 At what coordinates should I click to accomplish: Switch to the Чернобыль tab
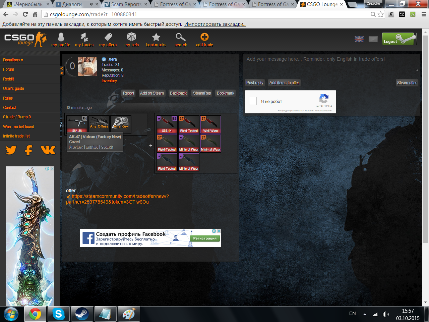[x=28, y=4]
